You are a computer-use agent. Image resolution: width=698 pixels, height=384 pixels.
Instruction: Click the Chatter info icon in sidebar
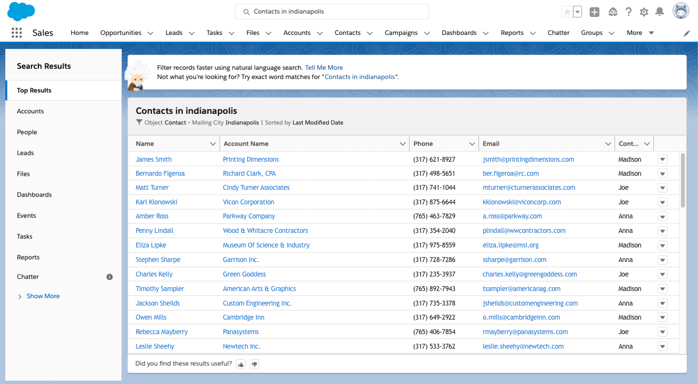(110, 277)
